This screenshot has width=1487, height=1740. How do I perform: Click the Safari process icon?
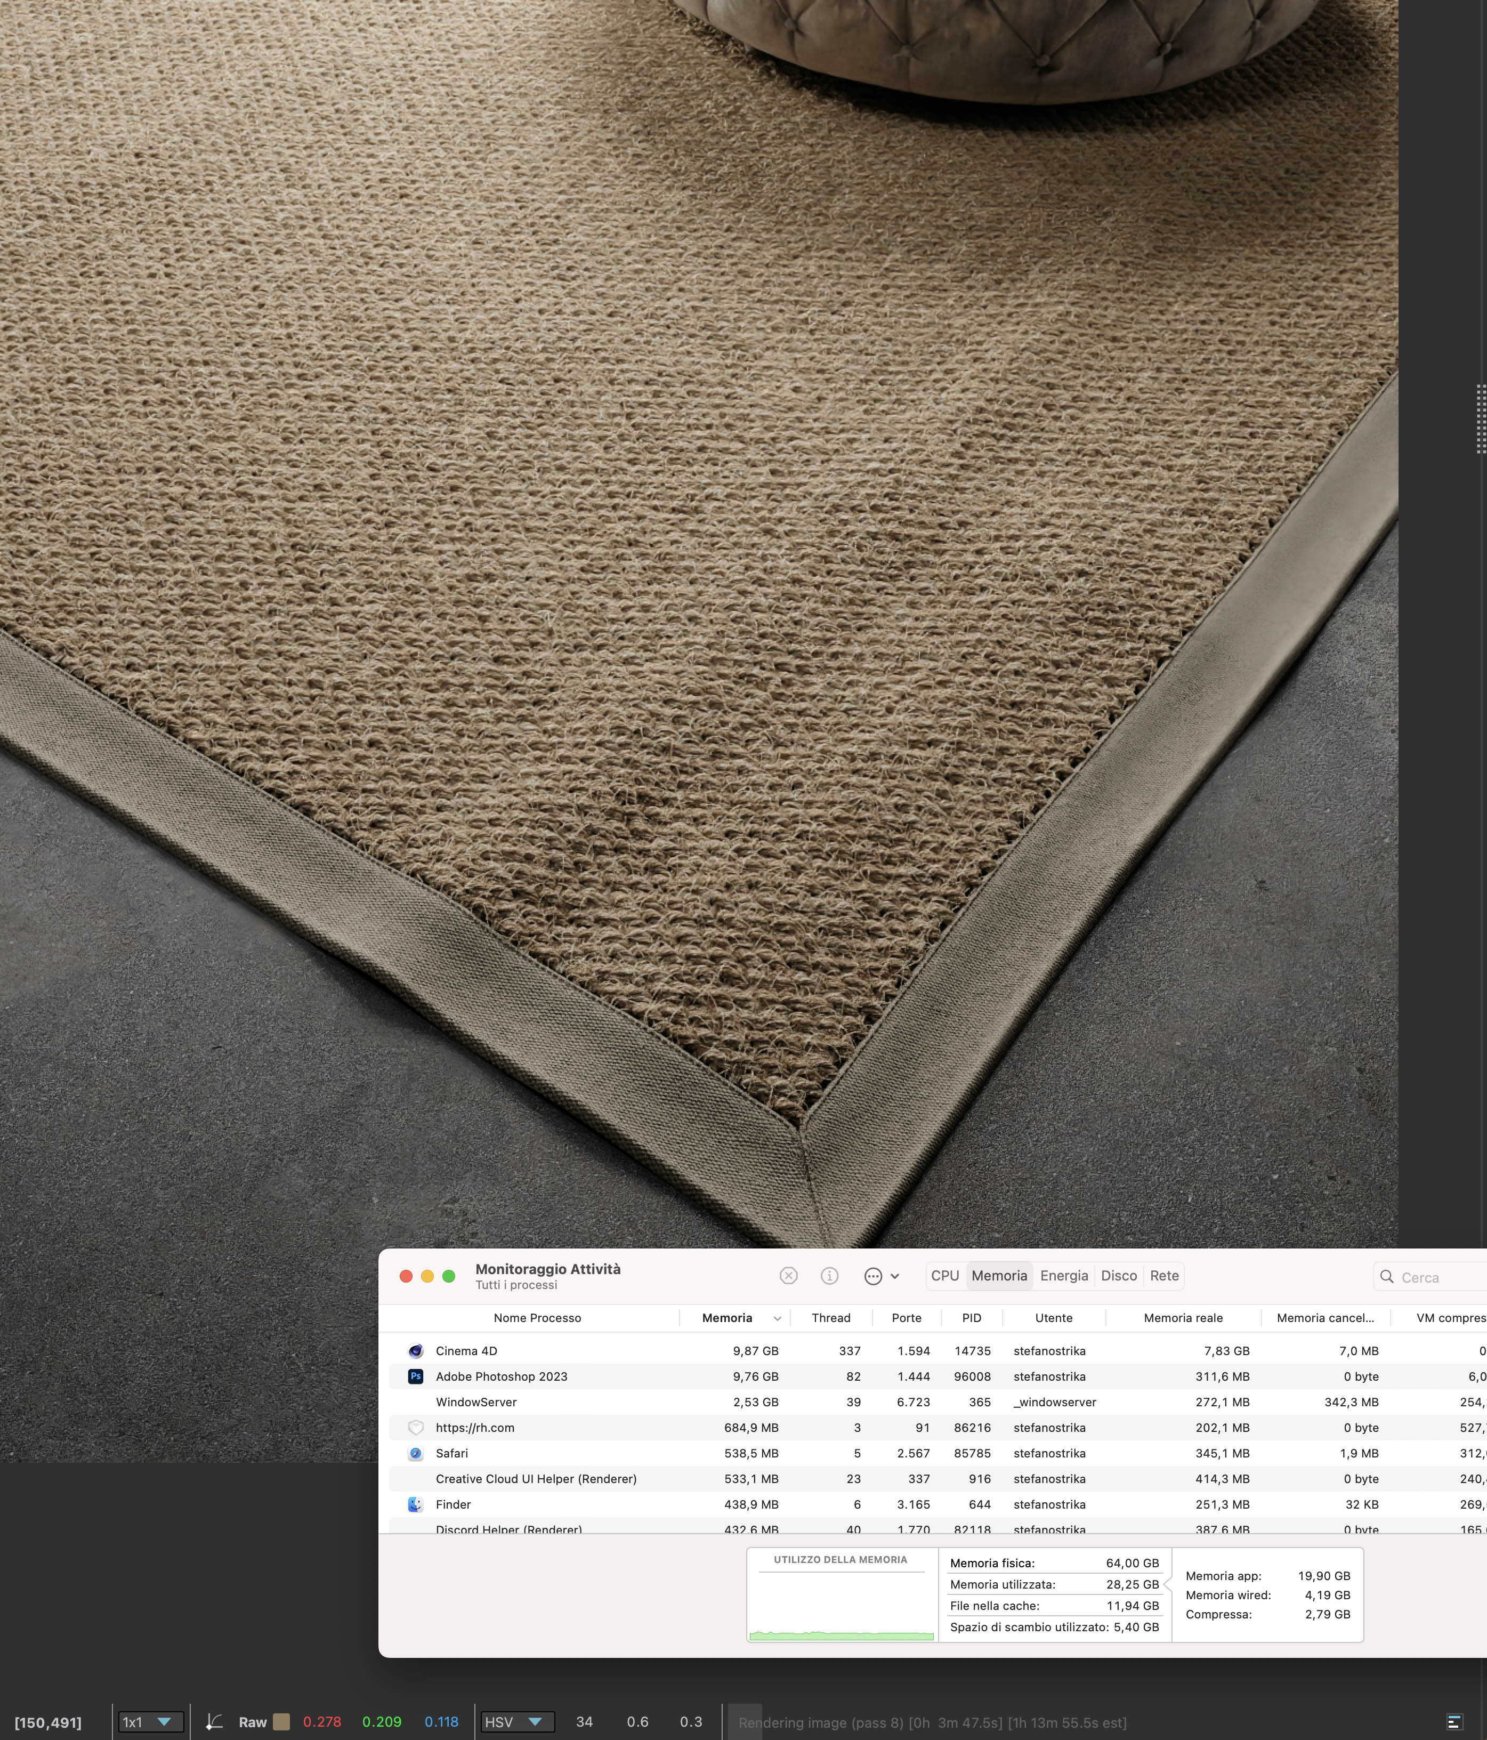click(415, 1453)
